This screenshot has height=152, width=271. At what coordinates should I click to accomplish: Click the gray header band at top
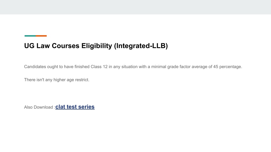[x=135, y=7]
